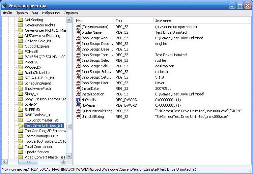This screenshot has width=253, height=174.
Task: Click the folder icon of StyleXP key
Action: coord(21,104)
